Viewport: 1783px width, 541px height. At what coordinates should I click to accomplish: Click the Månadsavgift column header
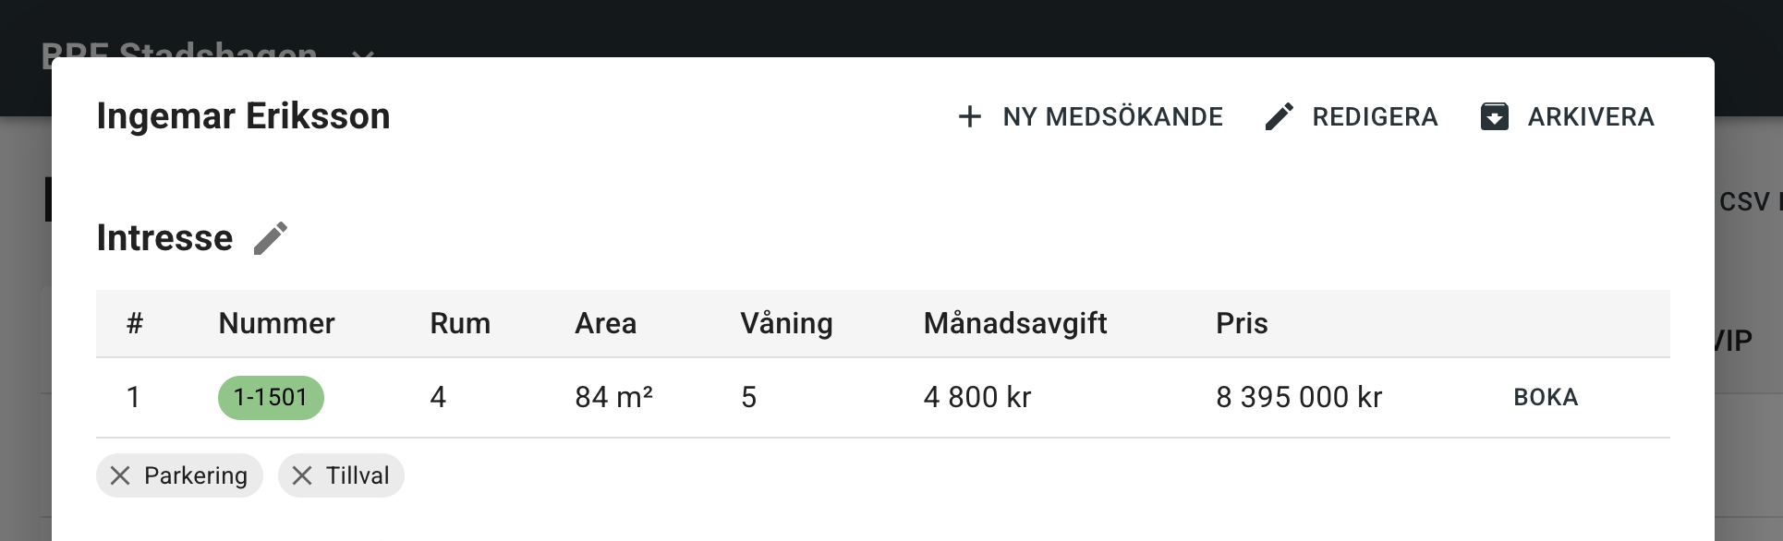click(1013, 323)
